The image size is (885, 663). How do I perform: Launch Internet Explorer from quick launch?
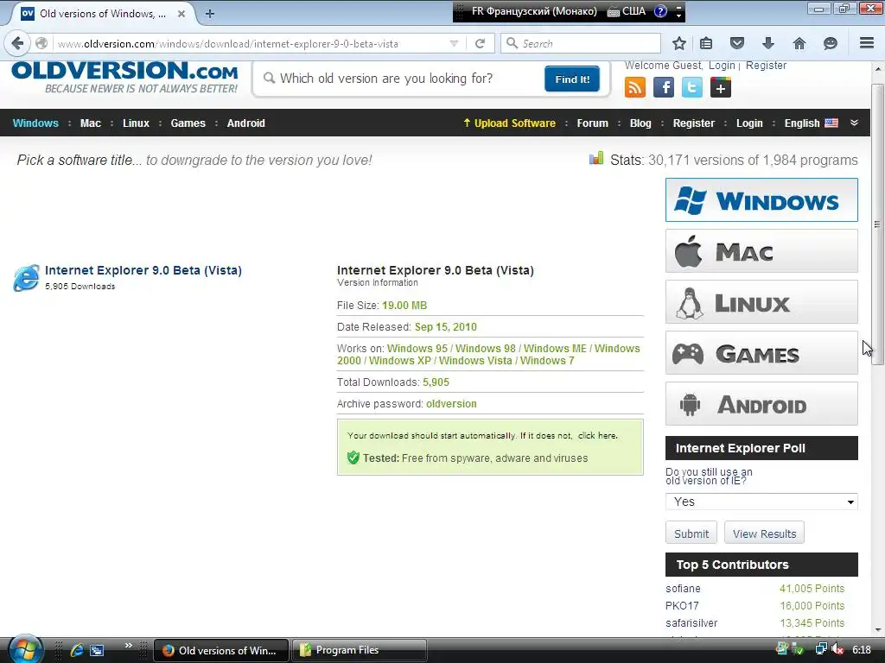(x=77, y=650)
